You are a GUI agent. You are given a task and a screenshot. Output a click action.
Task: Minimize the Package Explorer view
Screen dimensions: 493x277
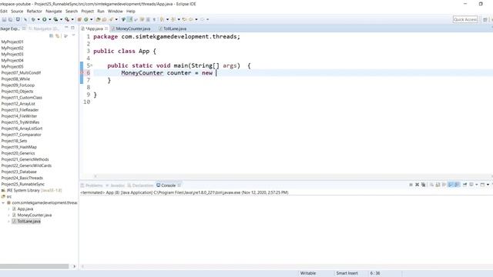(66, 28)
